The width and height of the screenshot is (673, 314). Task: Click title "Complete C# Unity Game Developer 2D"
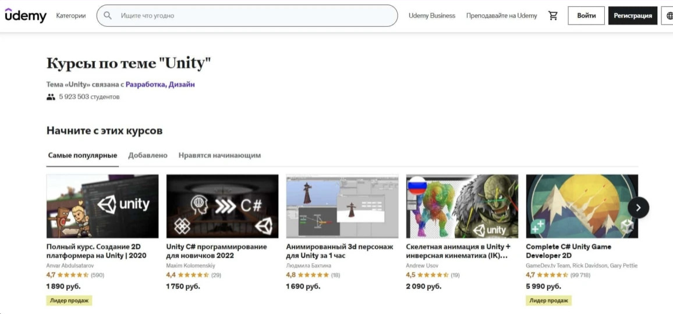(569, 251)
